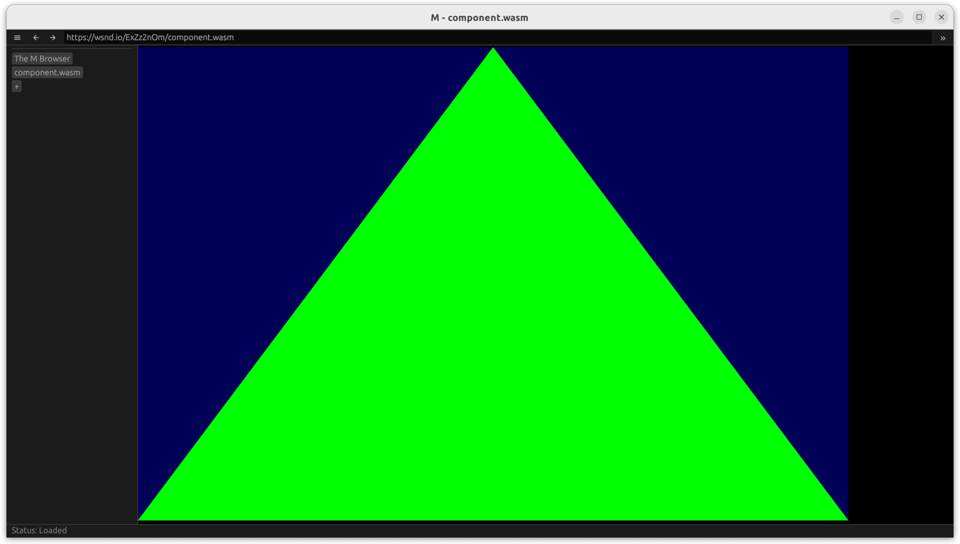Click the hamburger icon to show browser options
This screenshot has height=544, width=960.
click(17, 37)
